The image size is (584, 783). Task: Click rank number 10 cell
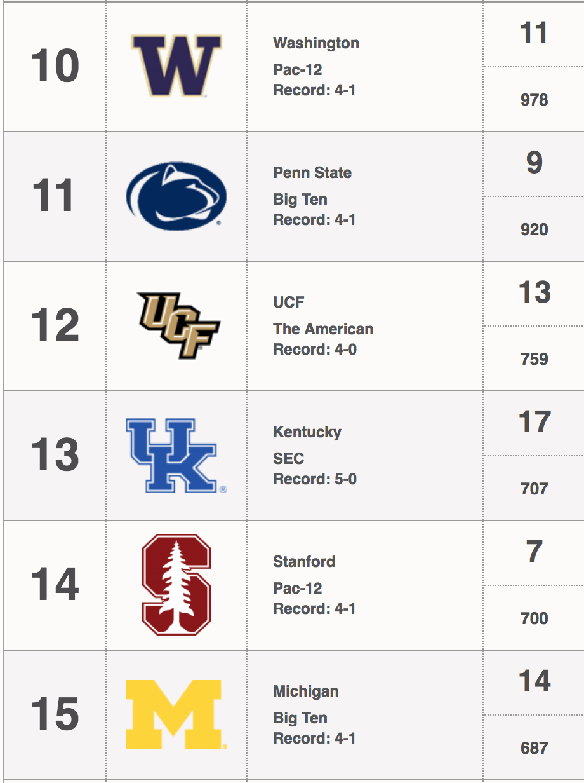pos(55,66)
